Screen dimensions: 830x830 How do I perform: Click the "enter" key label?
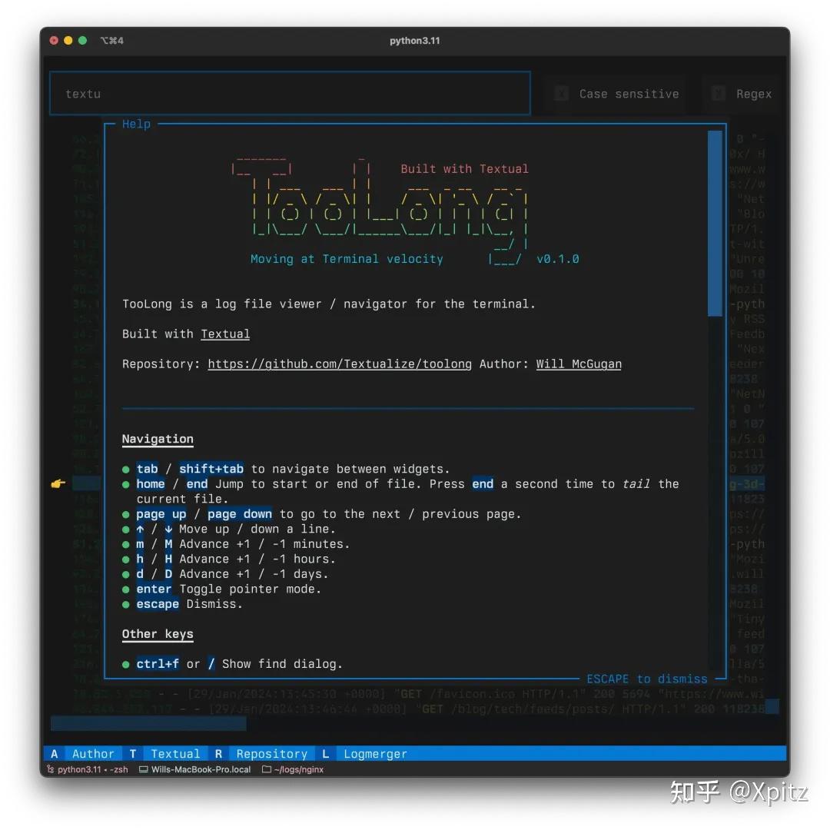(154, 589)
